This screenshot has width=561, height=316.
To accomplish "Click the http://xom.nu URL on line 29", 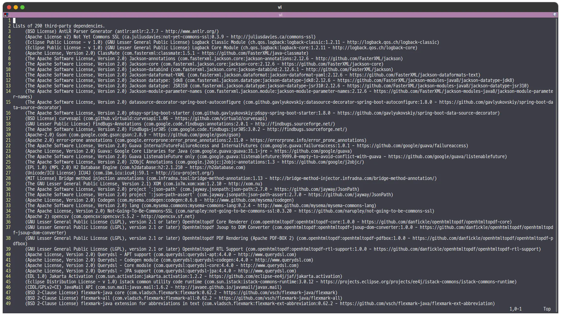I will pyautogui.click(x=244, y=184).
